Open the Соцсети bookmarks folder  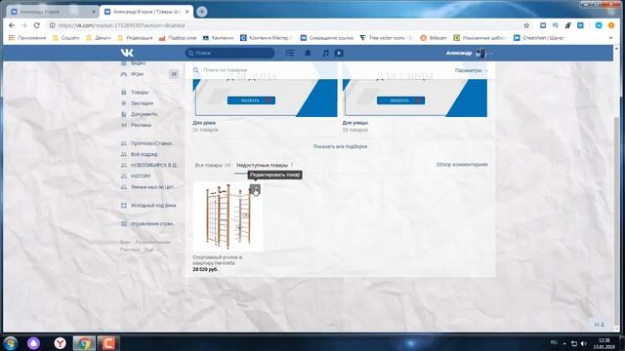66,38
